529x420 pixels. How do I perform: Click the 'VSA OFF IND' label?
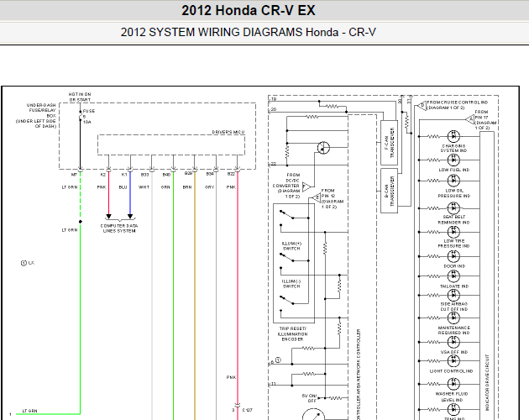tap(454, 352)
